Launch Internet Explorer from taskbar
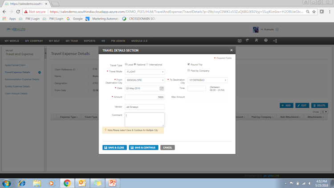This screenshot has width=334, height=188. 22,183
